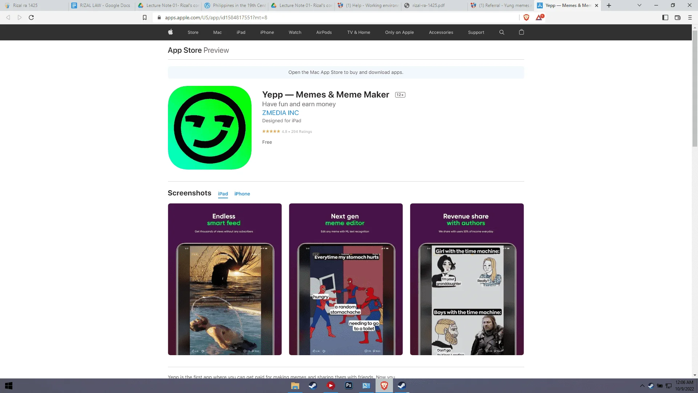Open the Store menu item
698x393 pixels.
click(x=193, y=32)
